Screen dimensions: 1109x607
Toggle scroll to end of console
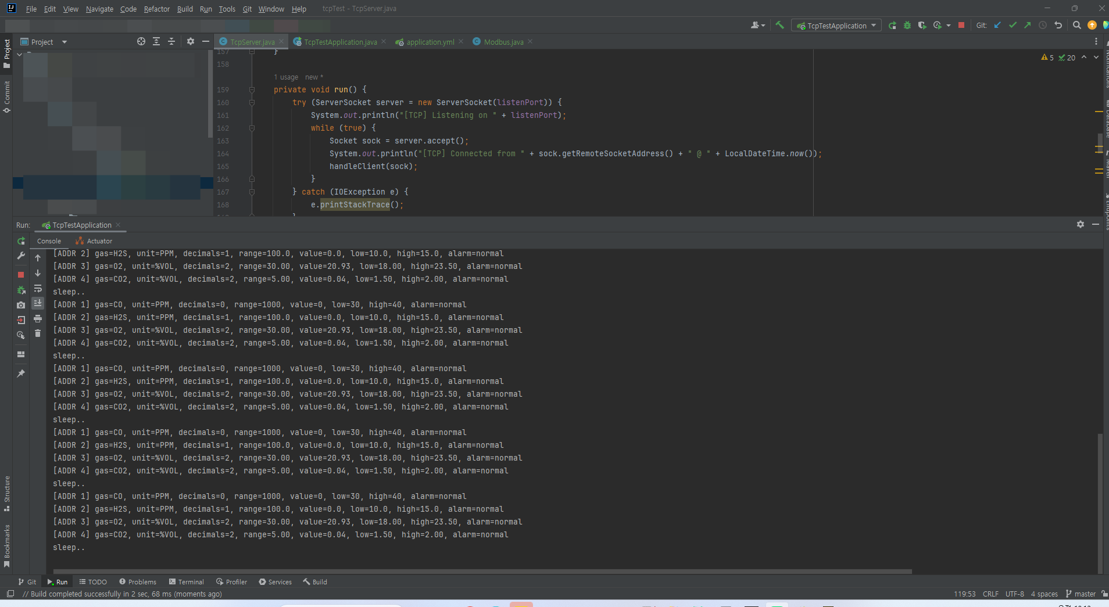coord(38,303)
